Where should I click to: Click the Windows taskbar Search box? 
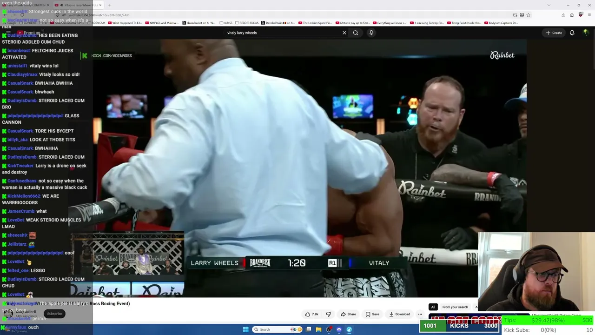(x=277, y=329)
